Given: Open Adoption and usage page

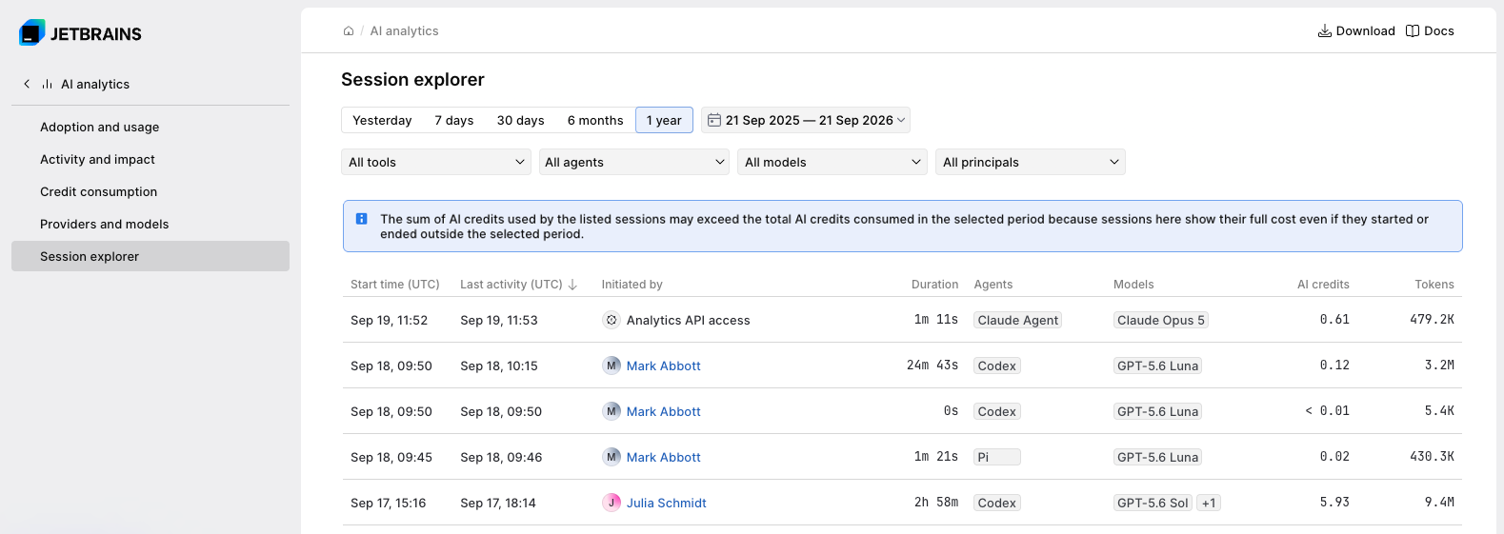Looking at the screenshot, I should [x=150, y=127].
